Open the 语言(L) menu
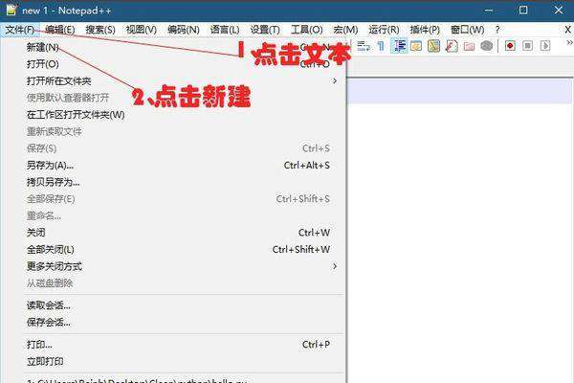This screenshot has height=383, width=574. [x=225, y=30]
